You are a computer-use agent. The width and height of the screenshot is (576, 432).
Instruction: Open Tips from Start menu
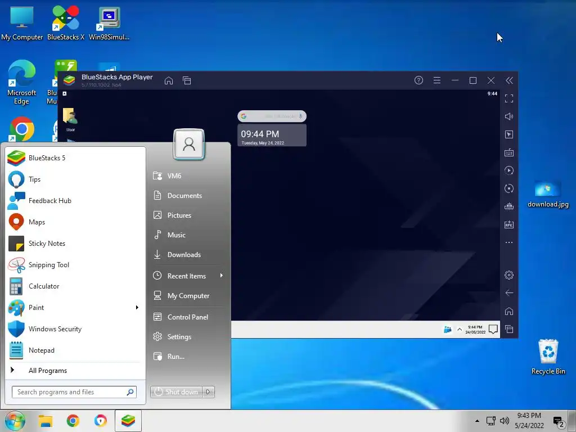pos(75,179)
